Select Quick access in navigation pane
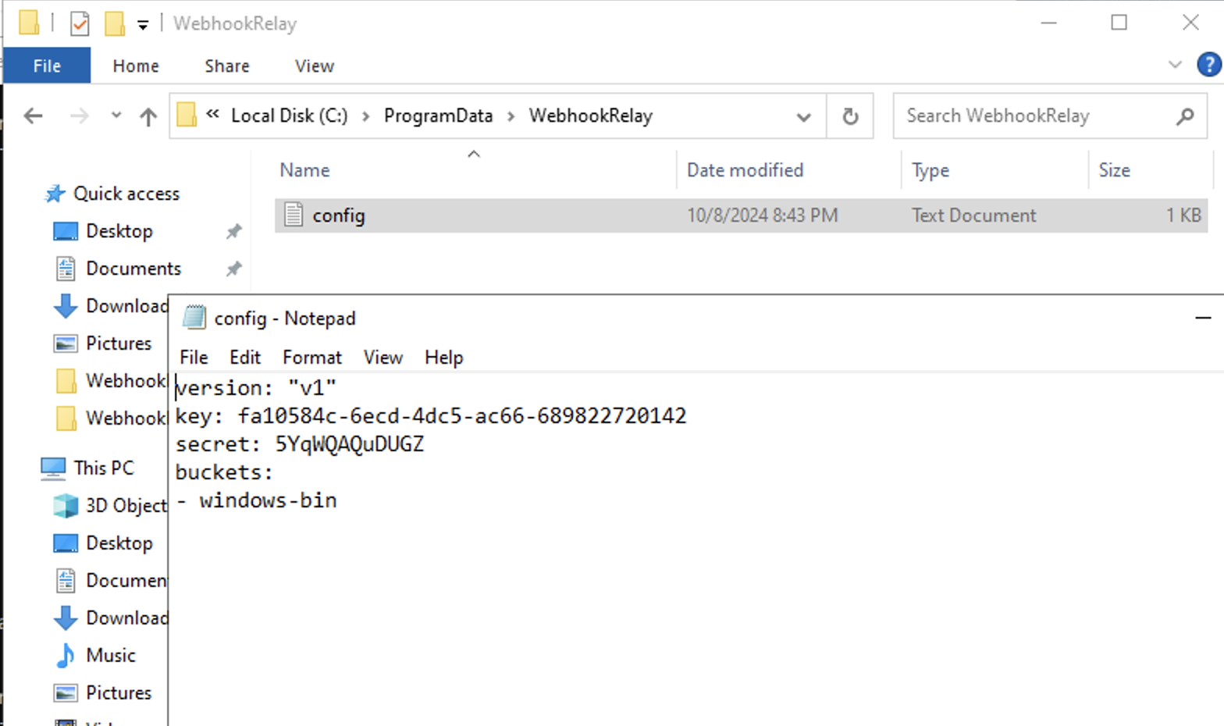This screenshot has height=726, width=1224. (x=126, y=194)
